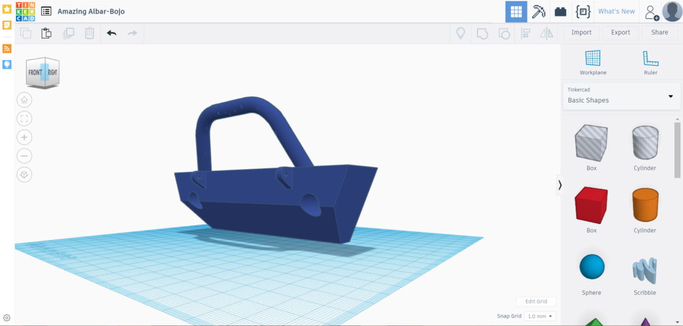Open the Codeblocks braces icon

pyautogui.click(x=583, y=12)
